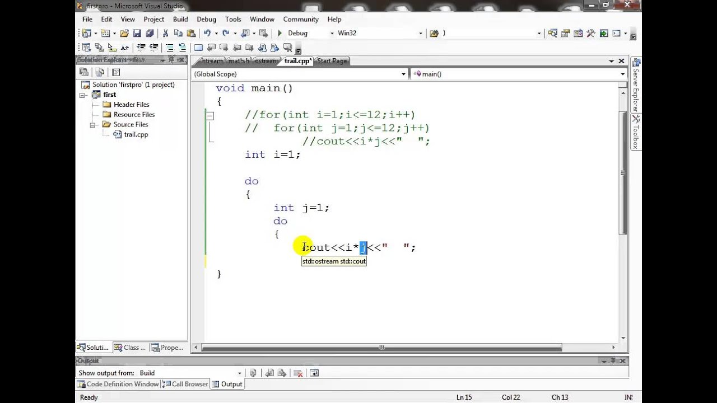
Task: Decrease line indent using toolbar icon
Action: (141, 48)
